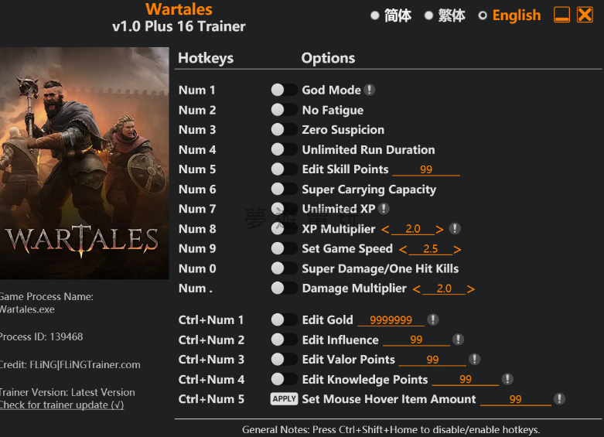Turn on No Fatigue switch

tap(284, 110)
